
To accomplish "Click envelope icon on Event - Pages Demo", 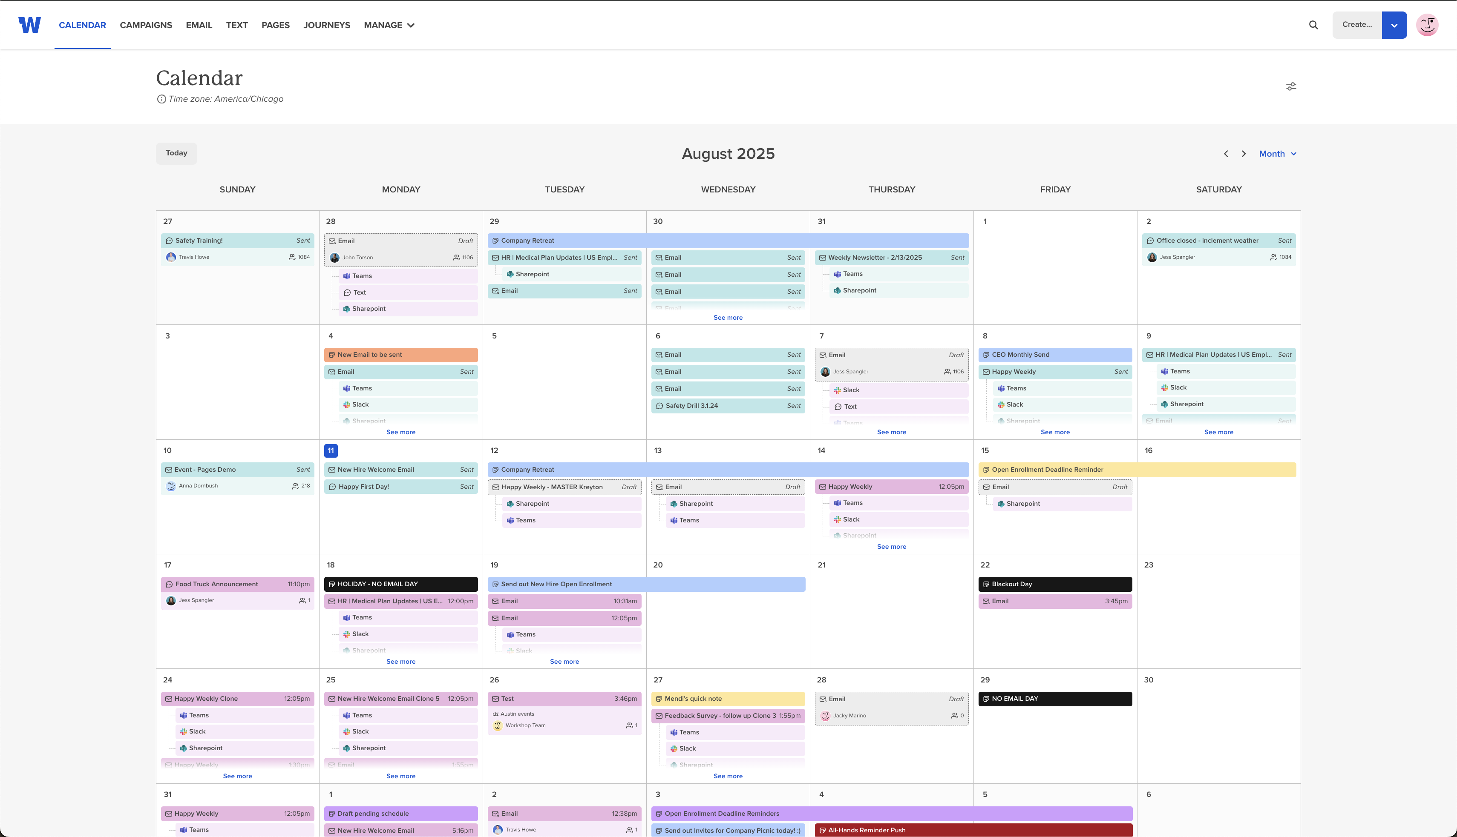I will tap(169, 470).
